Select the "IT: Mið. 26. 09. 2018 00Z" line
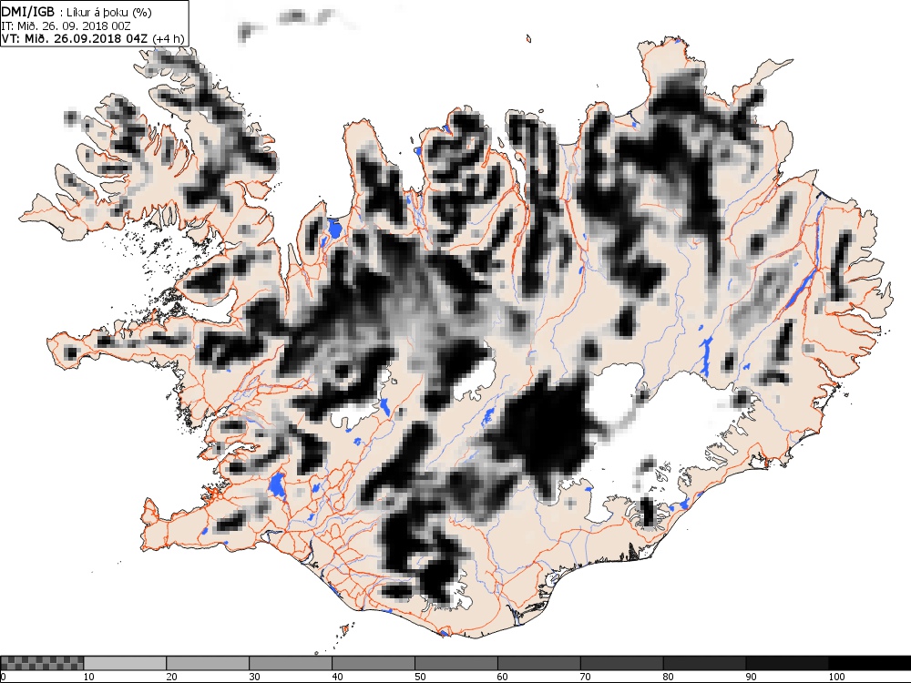This screenshot has width=911, height=683. [x=67, y=26]
